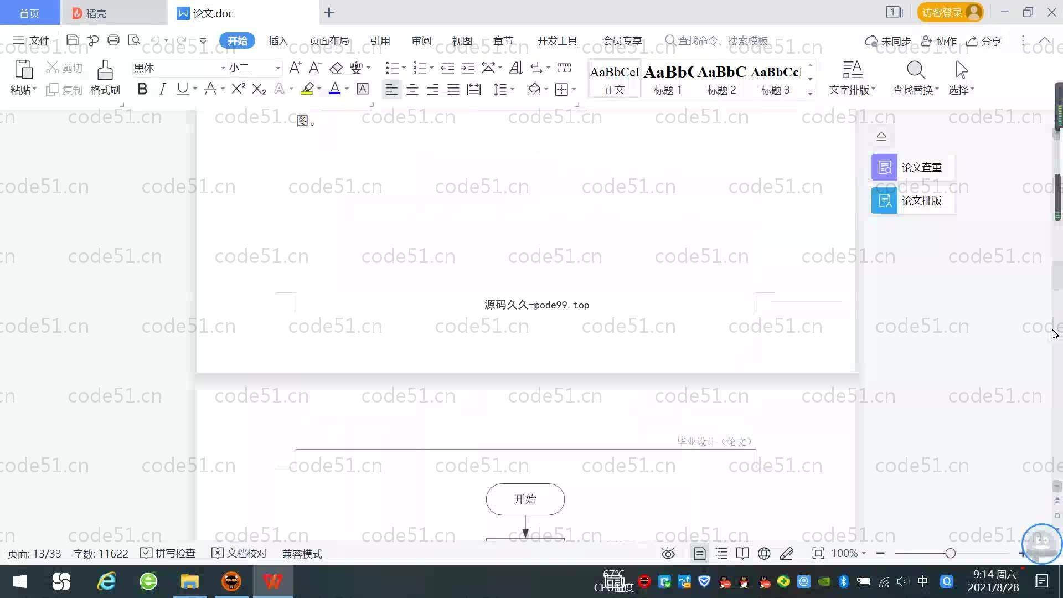This screenshot has width=1063, height=598.
Task: Expand numbered list options arrow
Action: (x=431, y=68)
